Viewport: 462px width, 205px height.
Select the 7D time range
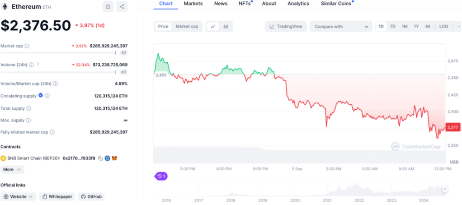tap(393, 27)
